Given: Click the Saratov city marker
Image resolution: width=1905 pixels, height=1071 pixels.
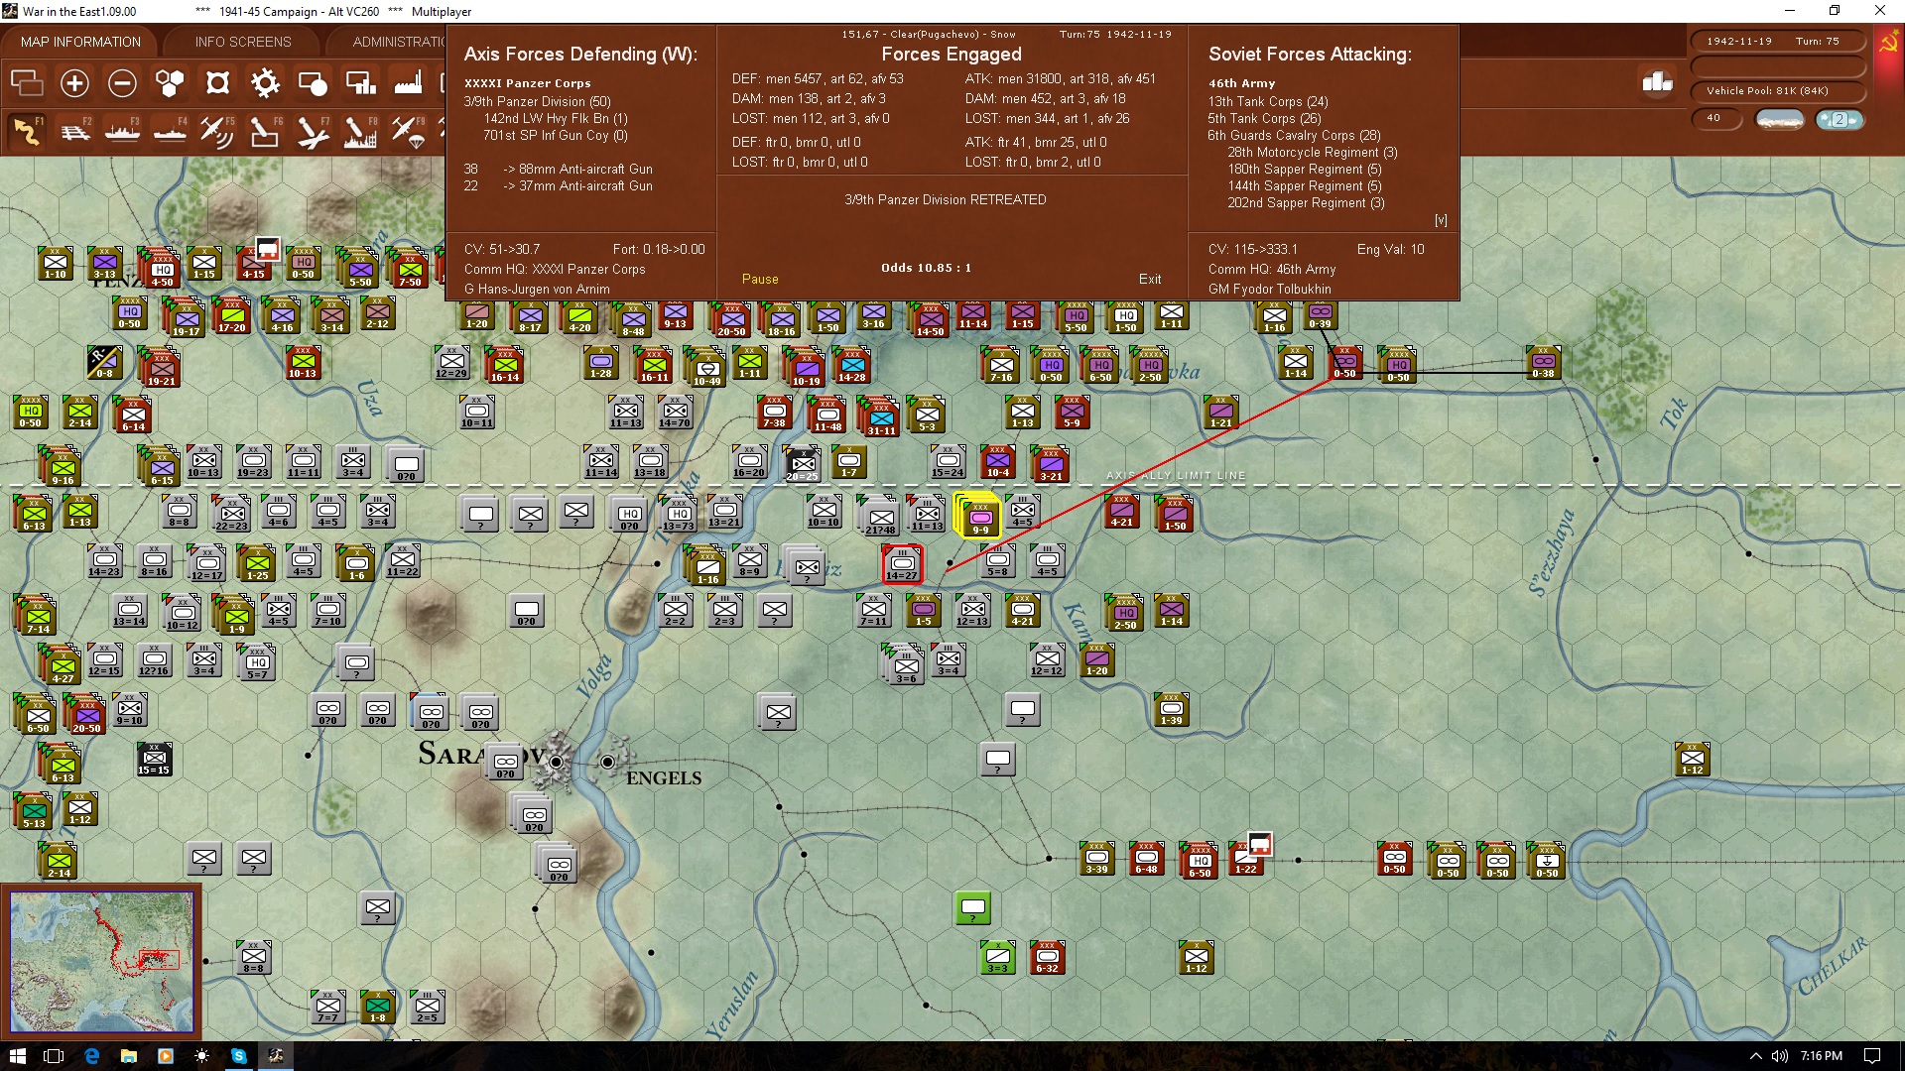Looking at the screenshot, I should point(557,762).
